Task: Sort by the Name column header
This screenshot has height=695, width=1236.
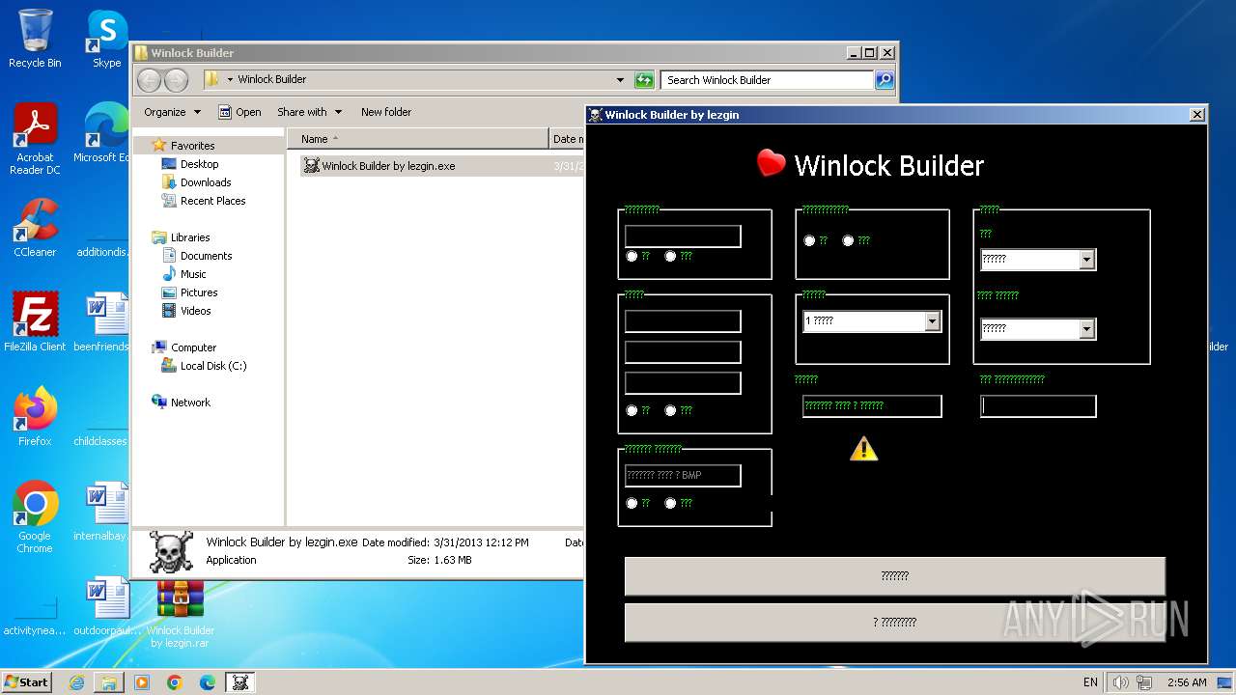Action: [418, 139]
